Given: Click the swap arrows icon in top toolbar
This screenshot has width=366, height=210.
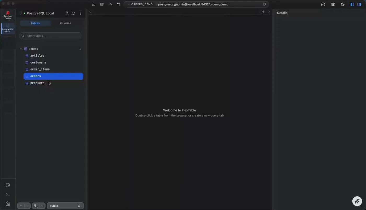Looking at the screenshot, I should tap(119, 4).
